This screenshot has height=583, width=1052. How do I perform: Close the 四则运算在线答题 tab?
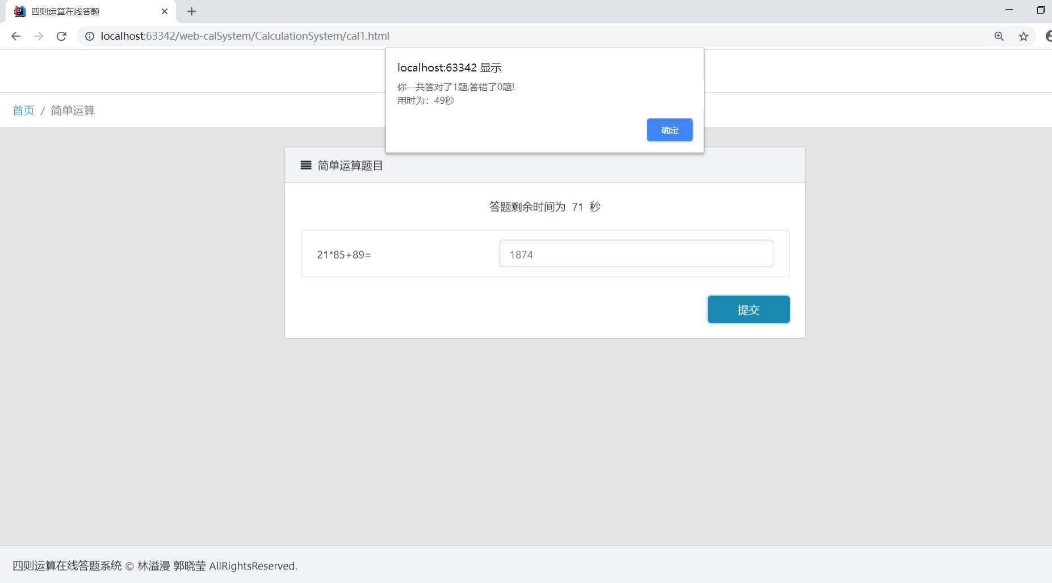pos(165,11)
